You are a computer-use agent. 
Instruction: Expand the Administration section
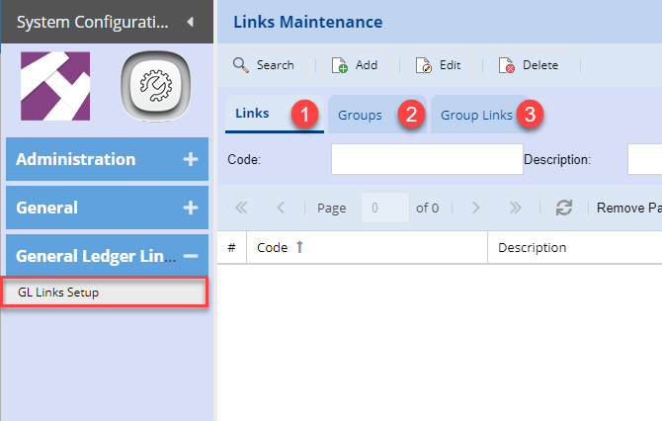click(191, 159)
